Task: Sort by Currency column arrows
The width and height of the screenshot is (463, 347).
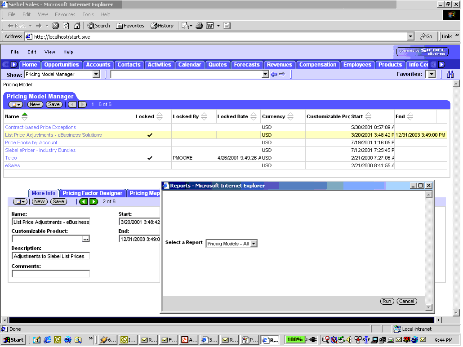Action: pyautogui.click(x=290, y=116)
